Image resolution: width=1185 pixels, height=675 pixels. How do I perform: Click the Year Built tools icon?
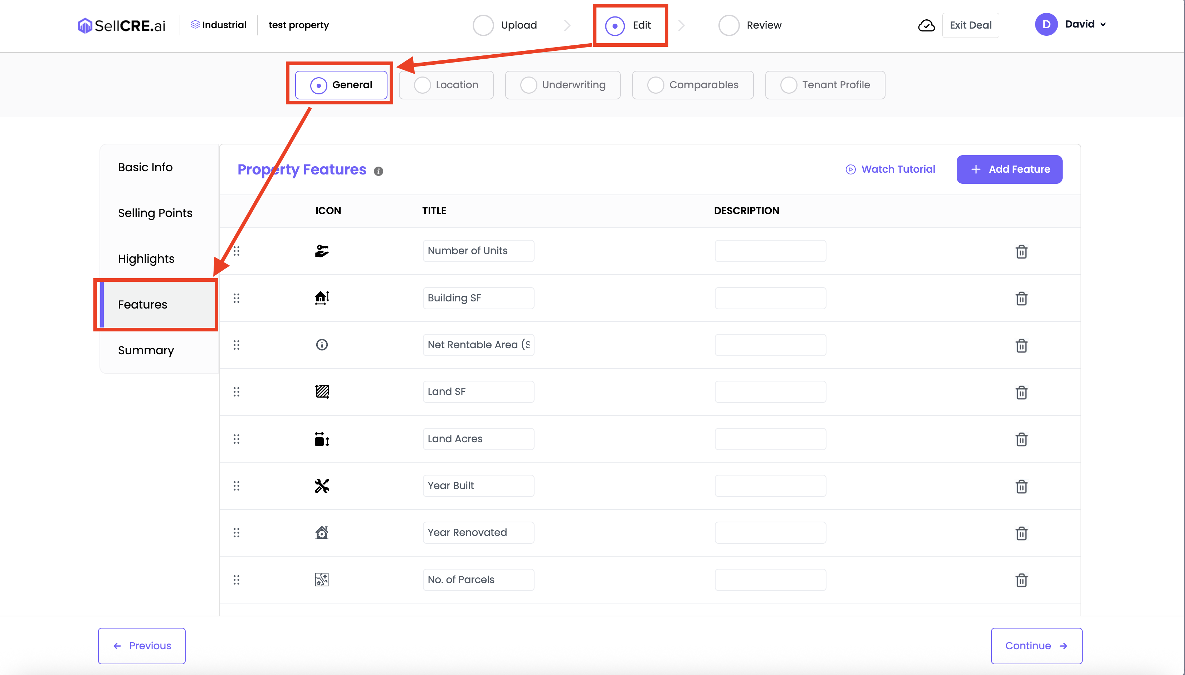[x=321, y=486]
